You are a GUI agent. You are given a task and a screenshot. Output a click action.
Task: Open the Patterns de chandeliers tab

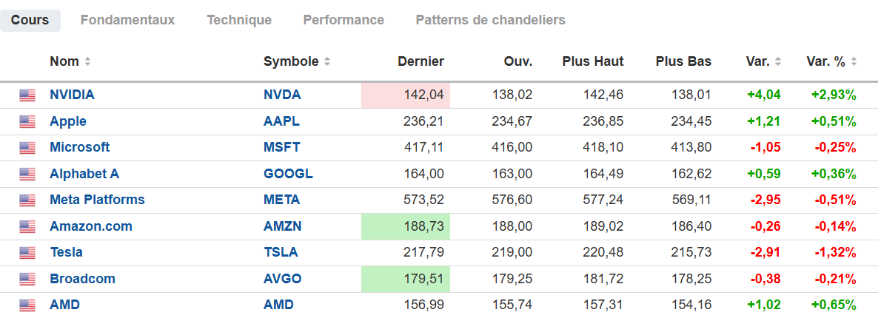490,20
